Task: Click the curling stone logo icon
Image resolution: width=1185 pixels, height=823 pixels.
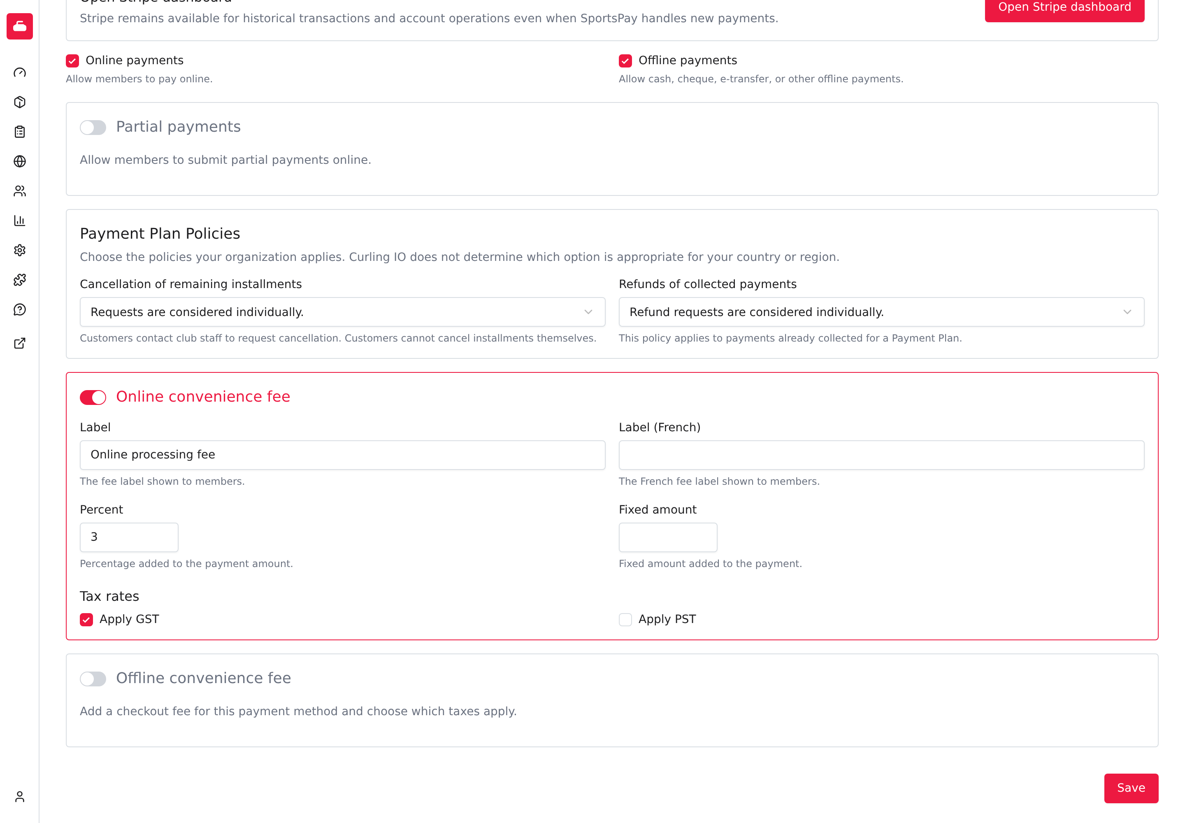Action: pos(20,26)
